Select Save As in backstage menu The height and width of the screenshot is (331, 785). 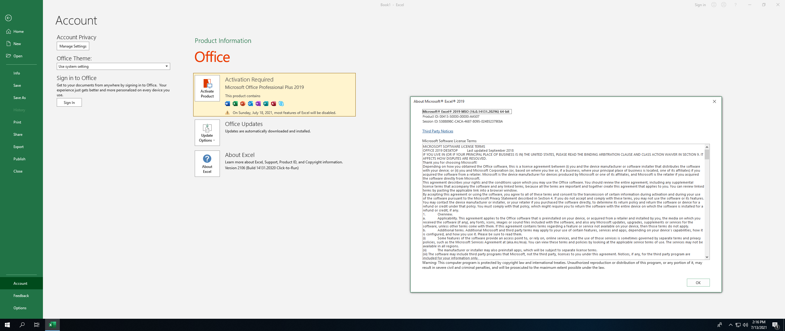pyautogui.click(x=21, y=97)
